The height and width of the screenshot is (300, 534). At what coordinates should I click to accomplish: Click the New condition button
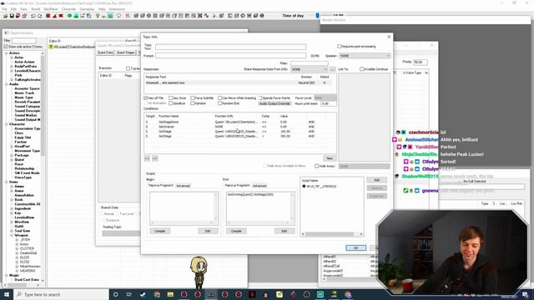pyautogui.click(x=330, y=158)
